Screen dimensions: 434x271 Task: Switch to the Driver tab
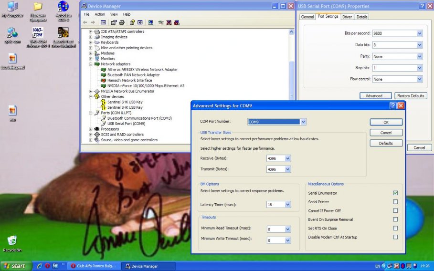347,17
